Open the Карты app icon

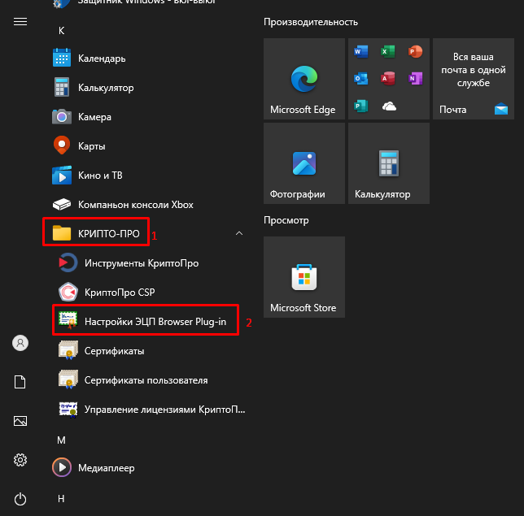click(62, 145)
